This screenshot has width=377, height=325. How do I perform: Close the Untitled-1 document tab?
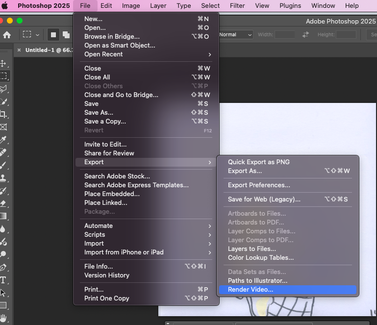pos(19,50)
